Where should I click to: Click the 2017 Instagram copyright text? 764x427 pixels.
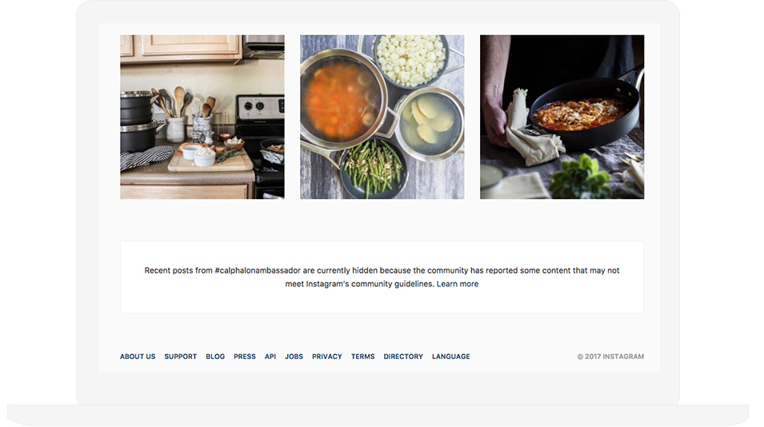click(x=610, y=357)
